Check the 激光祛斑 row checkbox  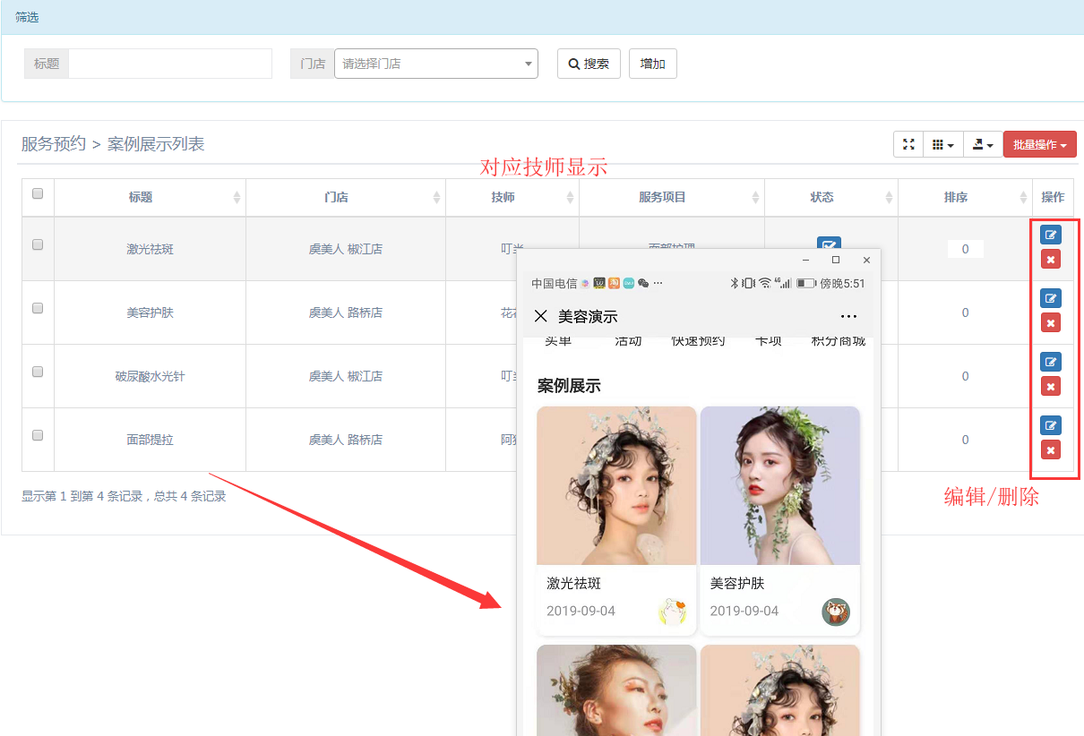pos(38,244)
